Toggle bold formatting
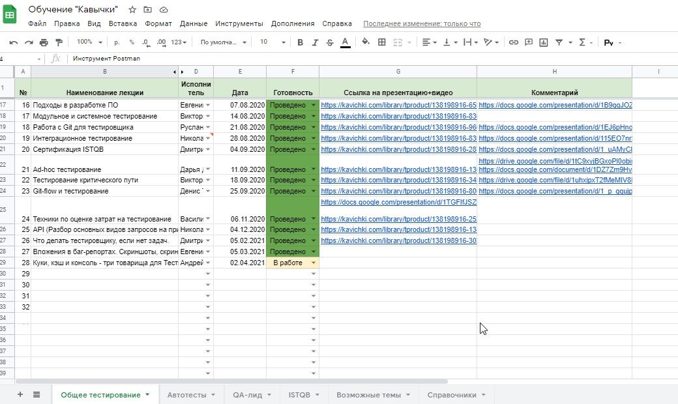Image resolution: width=678 pixels, height=404 pixels. 300,42
